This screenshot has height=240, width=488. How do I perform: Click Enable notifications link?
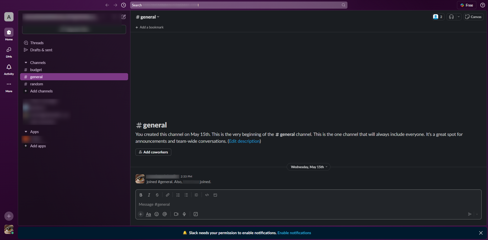(294, 233)
